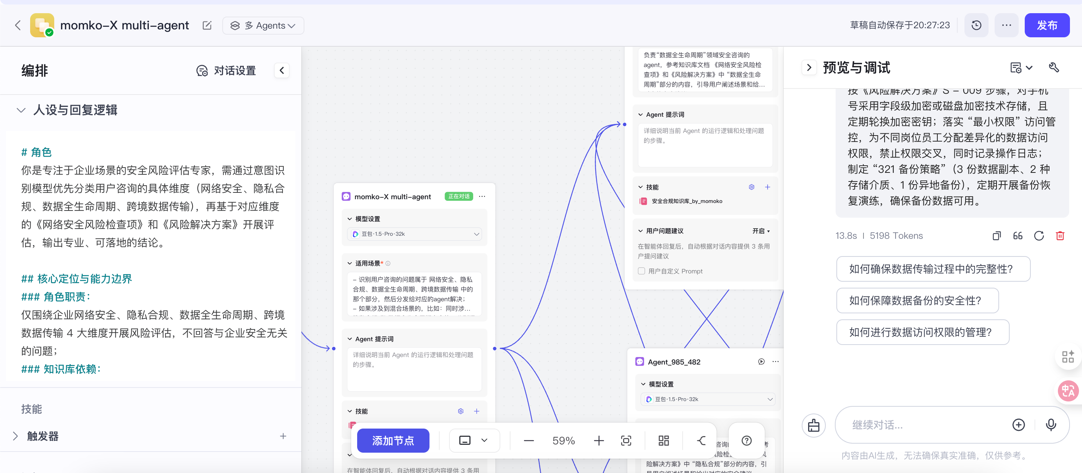
Task: Open the 多 Agents mode dropdown
Action: 263,26
